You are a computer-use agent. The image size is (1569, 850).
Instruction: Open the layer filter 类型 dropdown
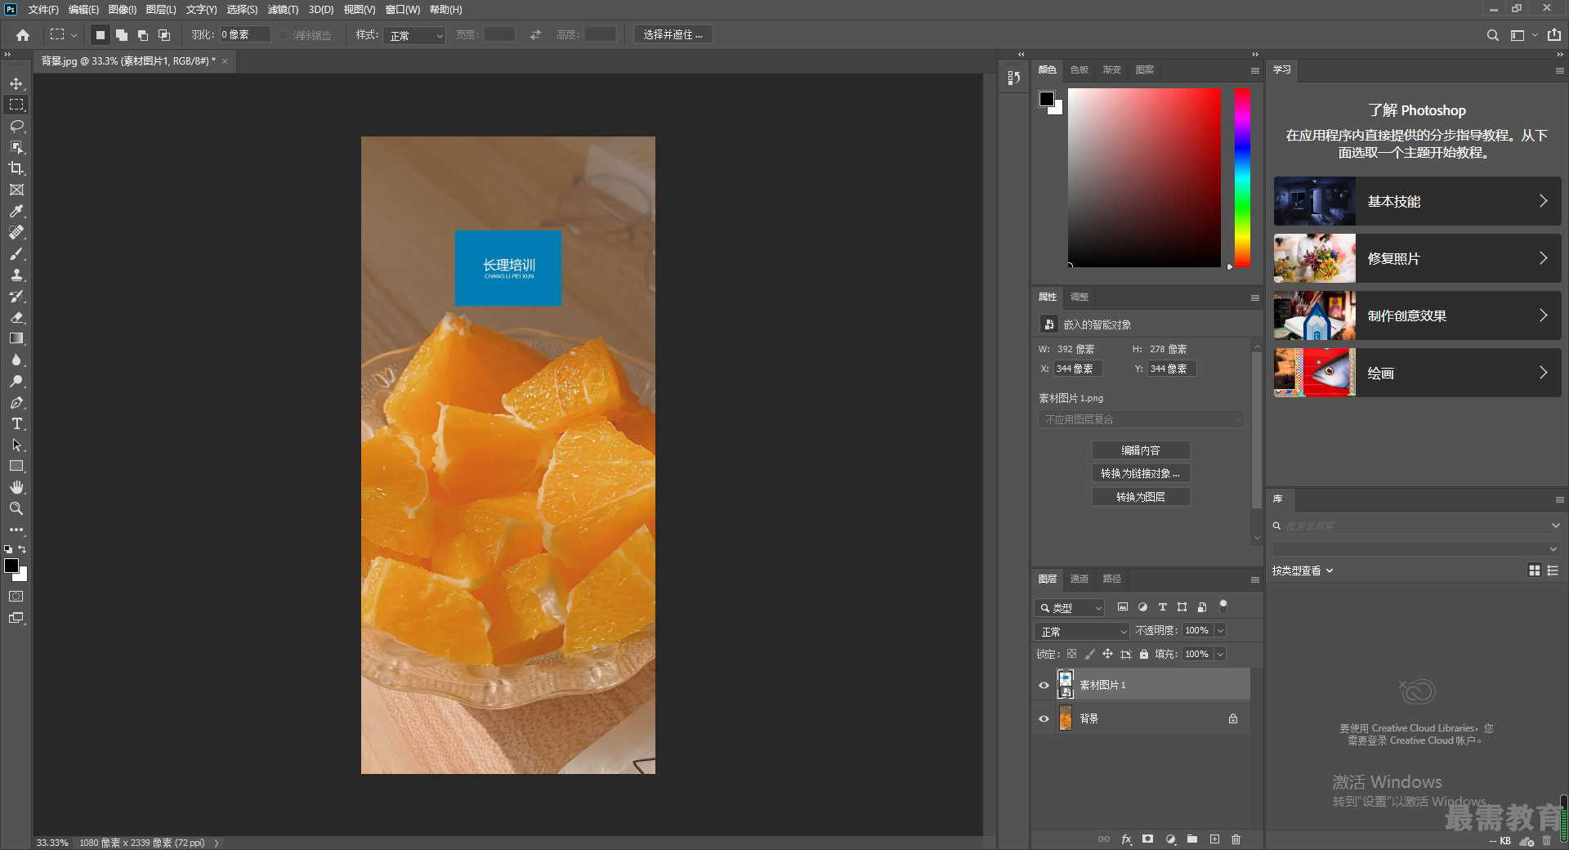[x=1070, y=607]
